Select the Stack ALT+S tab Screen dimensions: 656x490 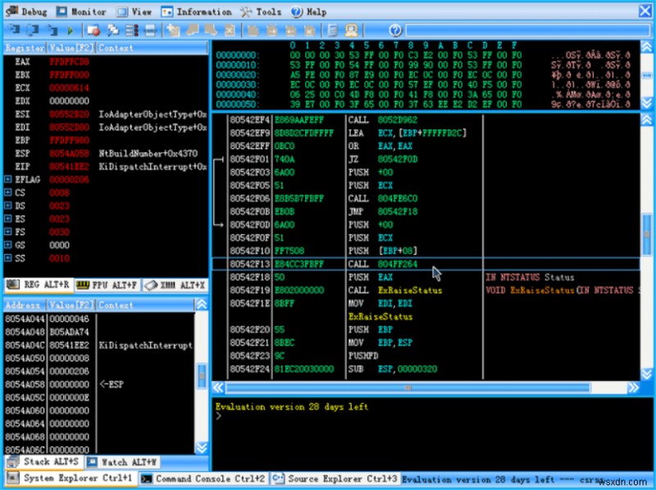43,461
